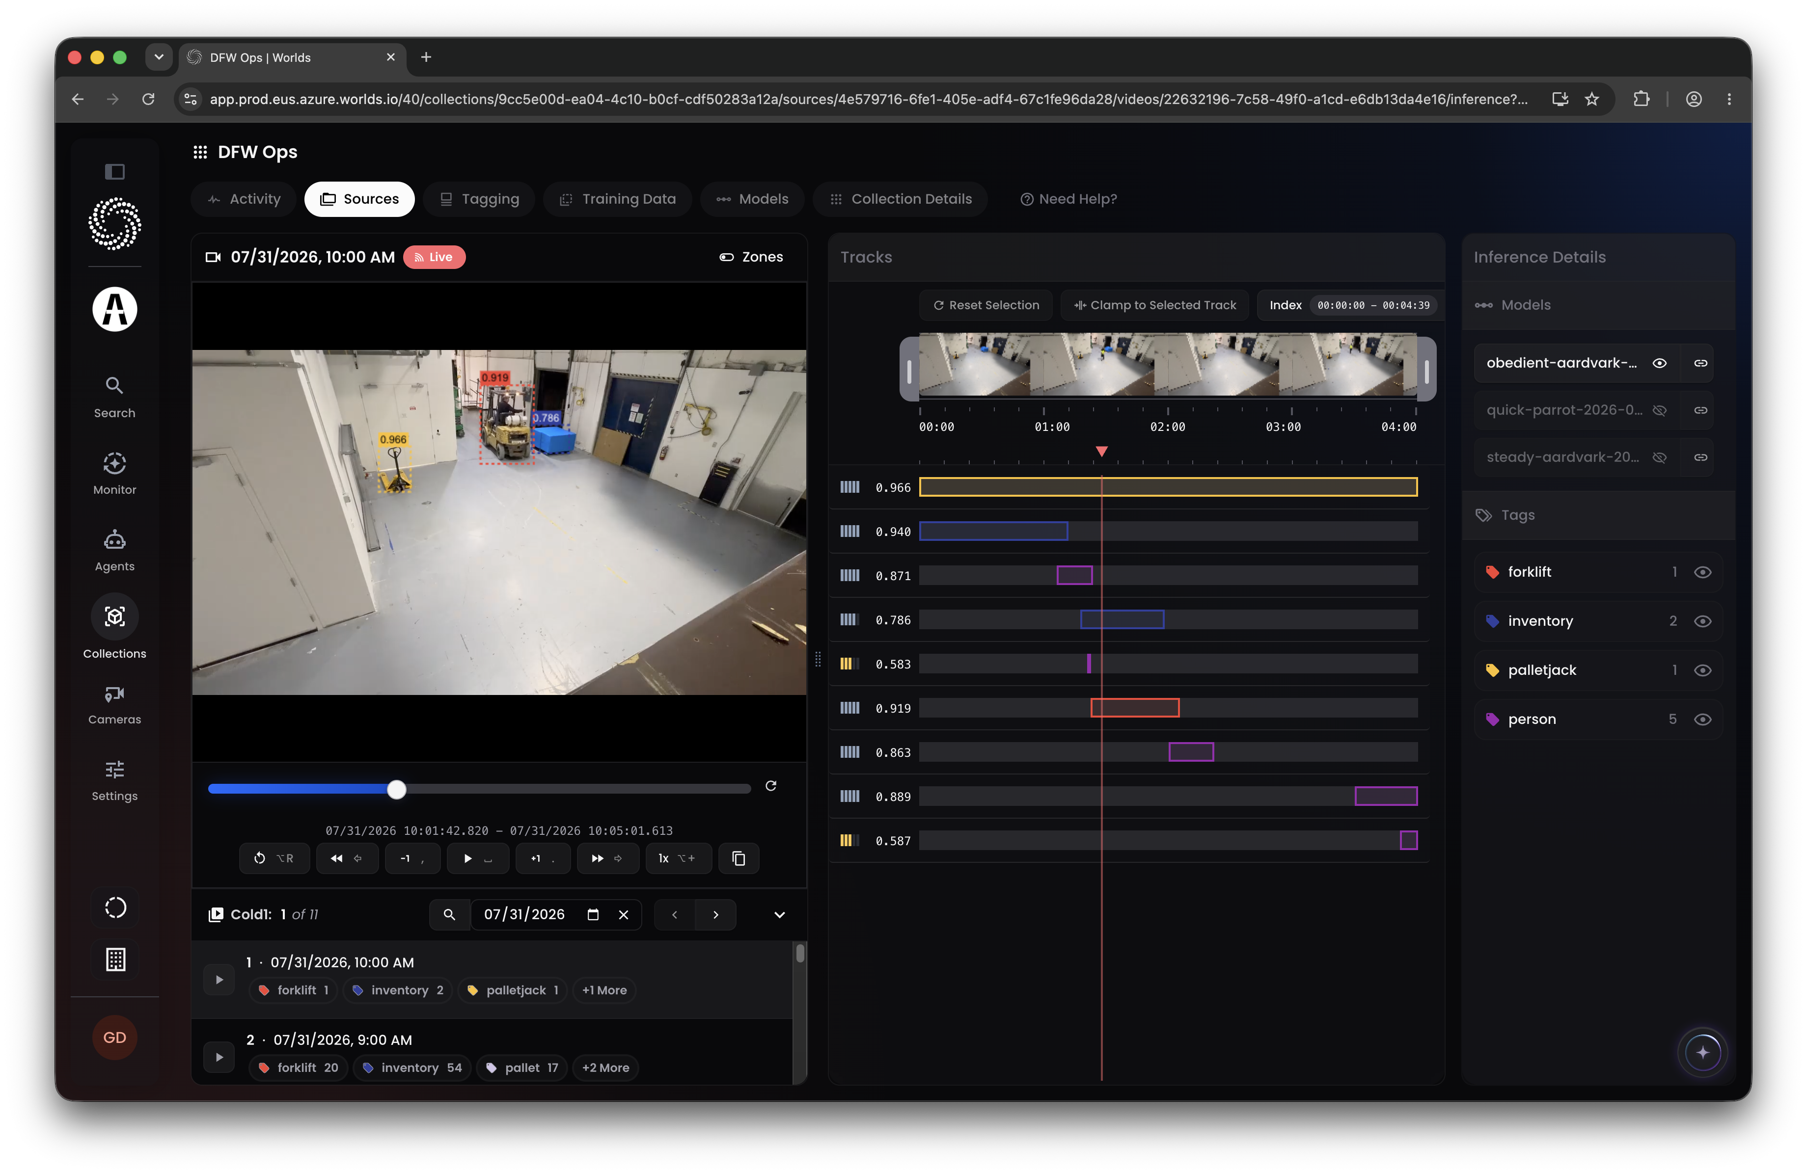Expand the Cold1 video list chevron

click(779, 914)
